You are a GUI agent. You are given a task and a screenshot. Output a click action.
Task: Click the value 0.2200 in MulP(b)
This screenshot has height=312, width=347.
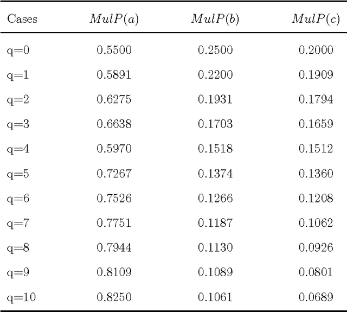(x=215, y=75)
